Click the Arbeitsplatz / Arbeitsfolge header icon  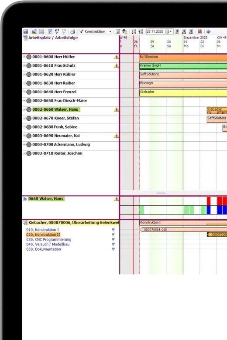tap(25, 38)
